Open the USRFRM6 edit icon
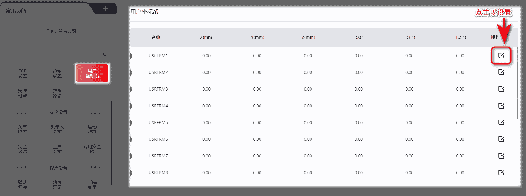This screenshot has height=196, width=526. pyautogui.click(x=501, y=139)
